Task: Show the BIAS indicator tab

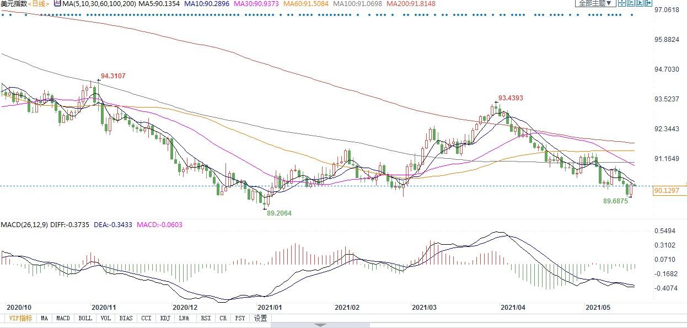Action: 126,318
